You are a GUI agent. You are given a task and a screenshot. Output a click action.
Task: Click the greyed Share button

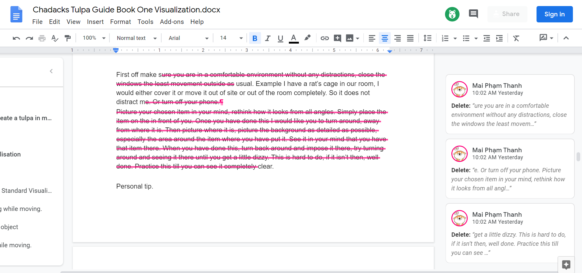point(507,14)
